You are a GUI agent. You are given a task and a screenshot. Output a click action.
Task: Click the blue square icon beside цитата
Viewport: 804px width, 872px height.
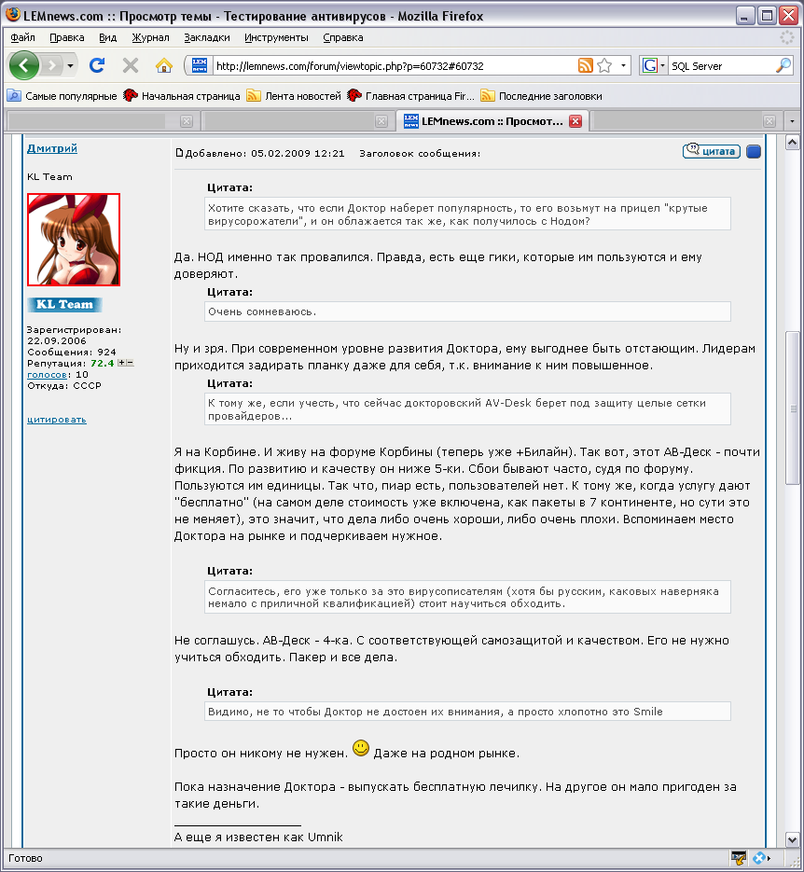pyautogui.click(x=754, y=151)
